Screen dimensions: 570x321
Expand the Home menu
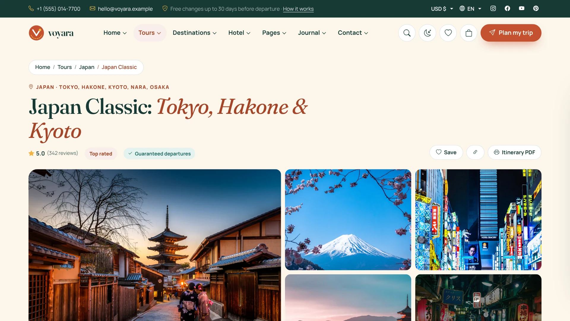tap(115, 33)
